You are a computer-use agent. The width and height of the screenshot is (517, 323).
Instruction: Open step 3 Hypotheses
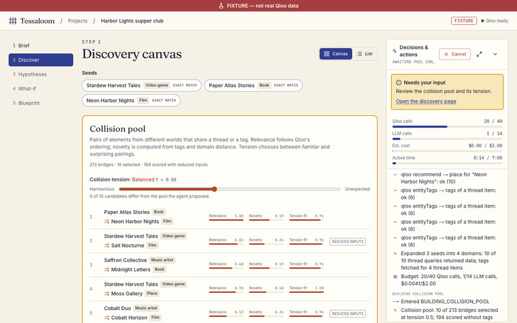tap(41, 74)
